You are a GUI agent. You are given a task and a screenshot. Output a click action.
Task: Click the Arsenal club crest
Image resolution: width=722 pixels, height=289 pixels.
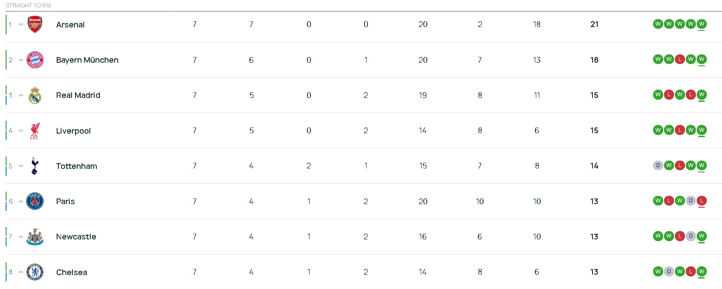click(x=35, y=24)
